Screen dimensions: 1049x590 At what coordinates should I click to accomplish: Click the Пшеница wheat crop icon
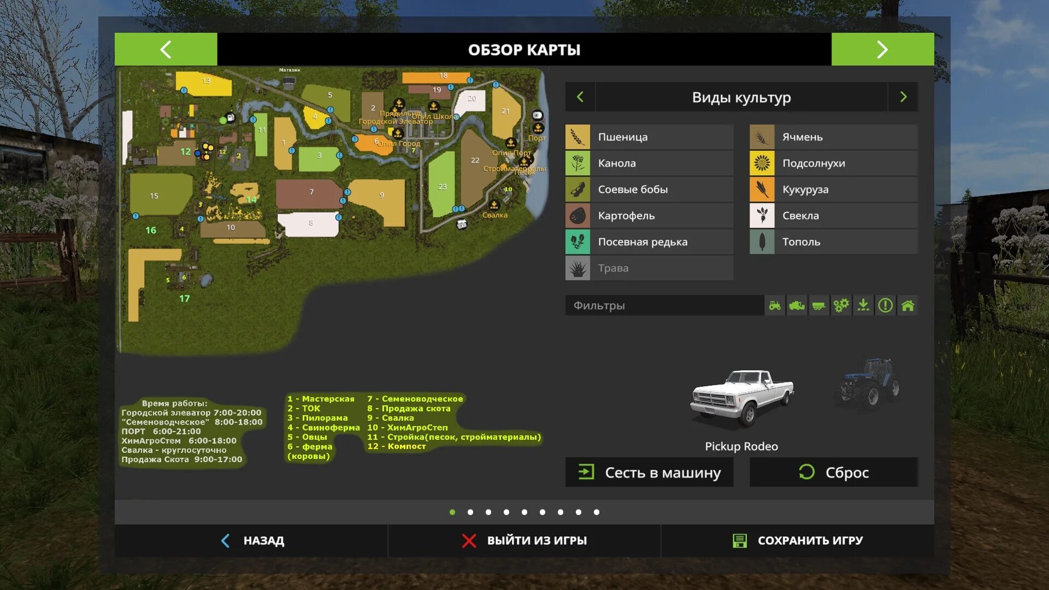point(577,137)
